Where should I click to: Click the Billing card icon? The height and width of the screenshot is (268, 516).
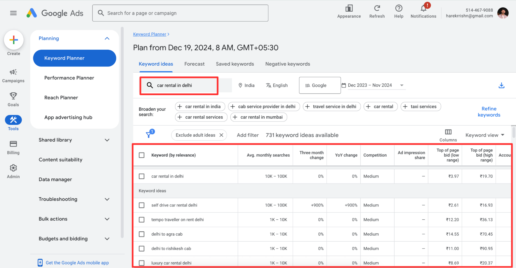click(13, 144)
